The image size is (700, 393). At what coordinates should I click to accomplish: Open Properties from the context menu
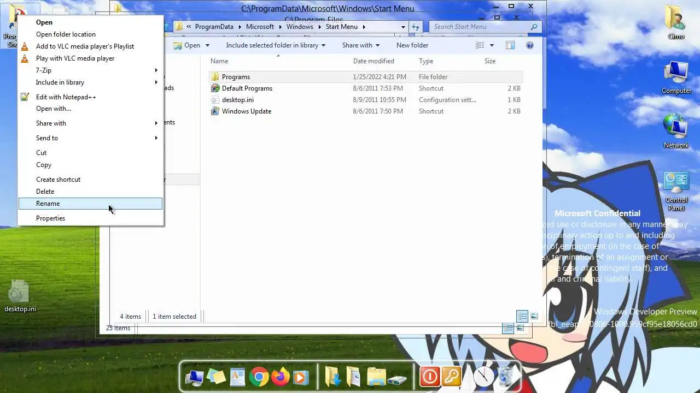point(90,218)
